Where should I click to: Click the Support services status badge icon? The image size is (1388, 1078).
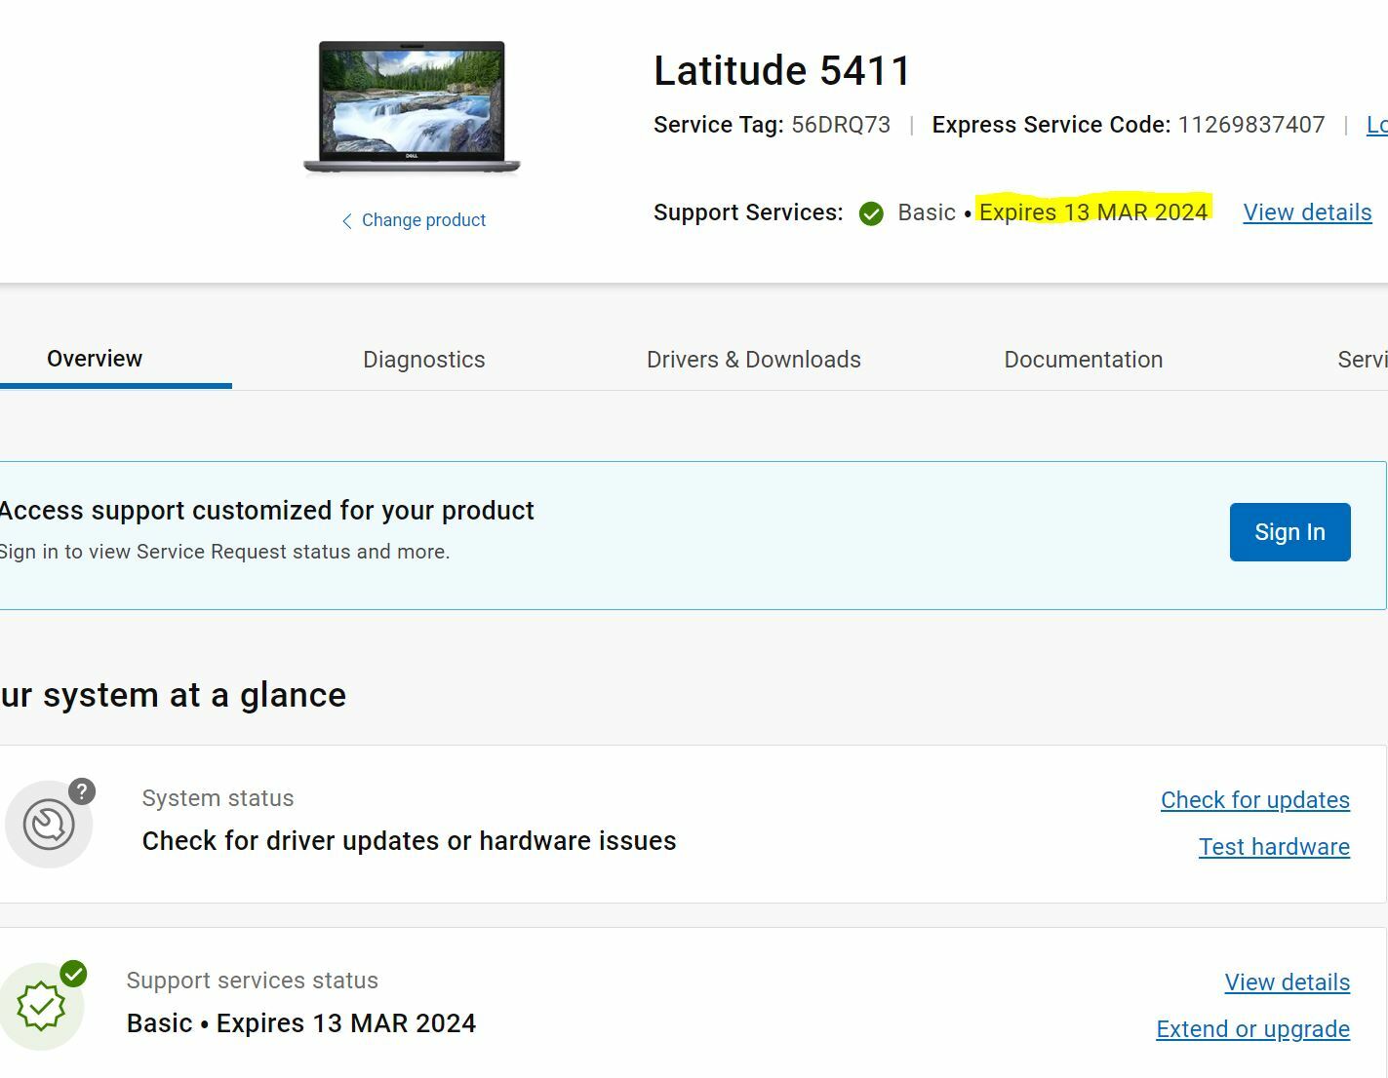click(x=41, y=1007)
